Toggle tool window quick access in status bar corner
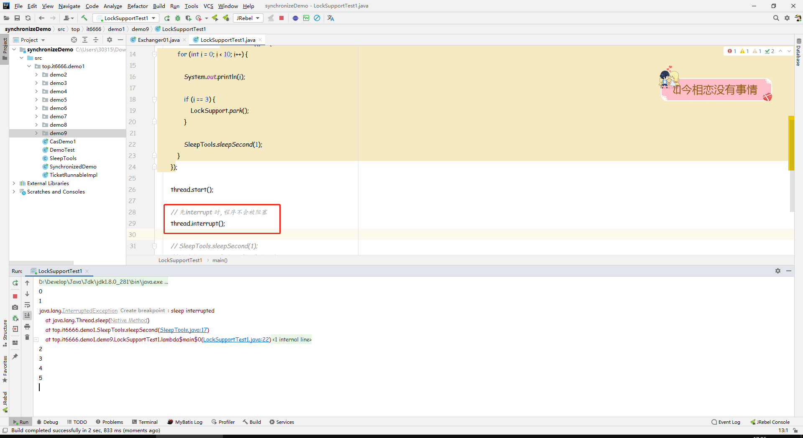This screenshot has height=438, width=803. (5, 430)
